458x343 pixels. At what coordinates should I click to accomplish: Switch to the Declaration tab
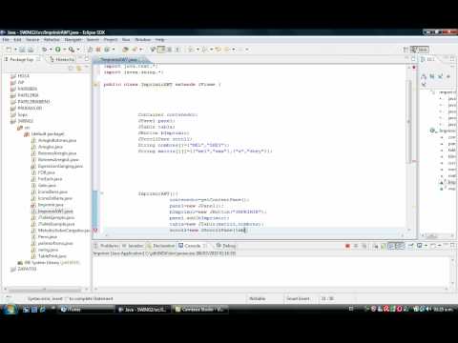161,246
